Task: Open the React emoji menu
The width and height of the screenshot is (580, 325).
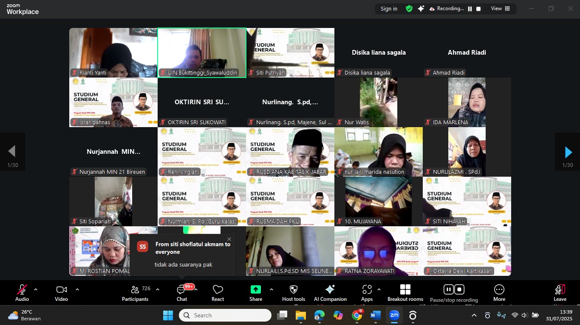Action: pyautogui.click(x=218, y=293)
